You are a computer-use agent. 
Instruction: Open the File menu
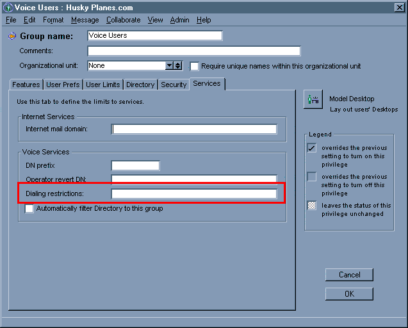pos(11,20)
